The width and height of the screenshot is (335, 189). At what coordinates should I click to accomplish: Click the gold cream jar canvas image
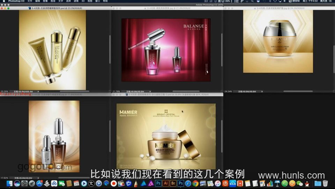pos(278,41)
